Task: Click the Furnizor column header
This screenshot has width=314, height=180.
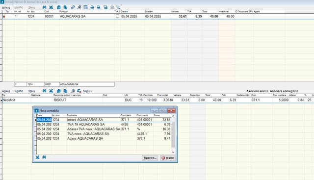Action: (63, 12)
